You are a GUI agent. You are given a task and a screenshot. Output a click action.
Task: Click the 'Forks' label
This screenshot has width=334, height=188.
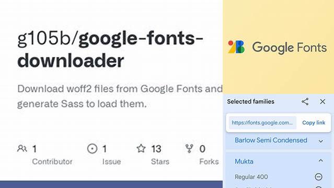209,161
